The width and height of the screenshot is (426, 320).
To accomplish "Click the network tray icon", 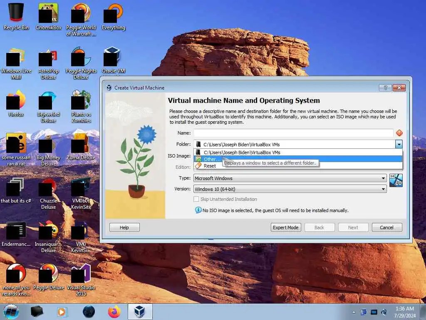I will [x=374, y=312].
